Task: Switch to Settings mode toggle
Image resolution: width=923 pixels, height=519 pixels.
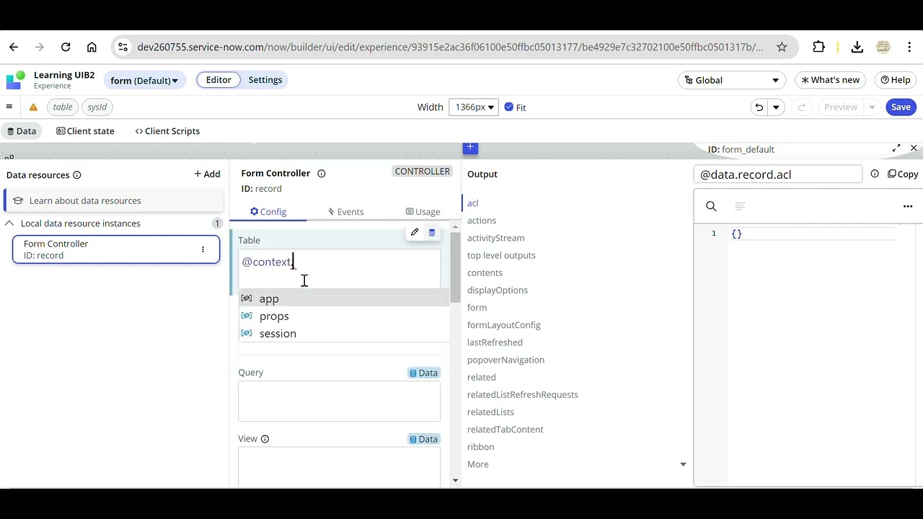Action: point(265,80)
